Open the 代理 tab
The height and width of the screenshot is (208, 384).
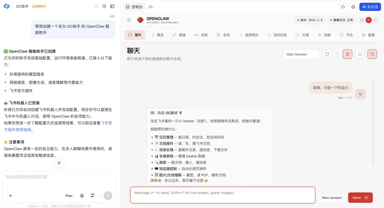(302, 35)
